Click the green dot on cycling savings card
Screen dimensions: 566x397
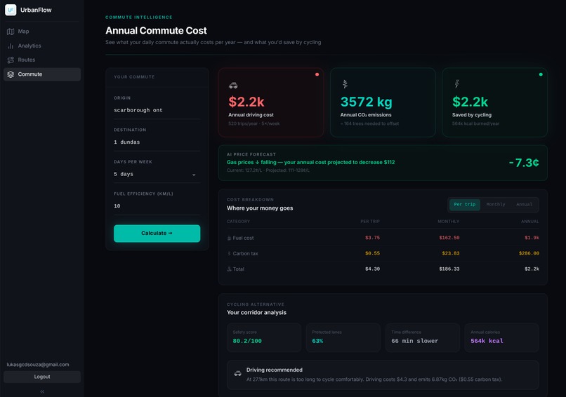point(541,74)
